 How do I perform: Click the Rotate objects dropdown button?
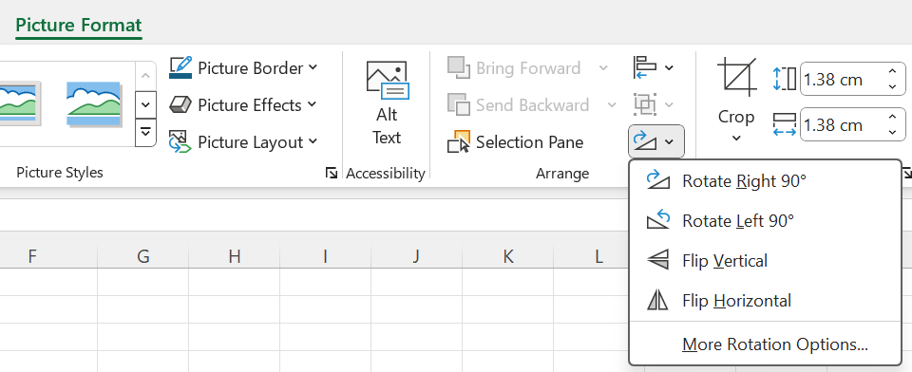[x=656, y=141]
